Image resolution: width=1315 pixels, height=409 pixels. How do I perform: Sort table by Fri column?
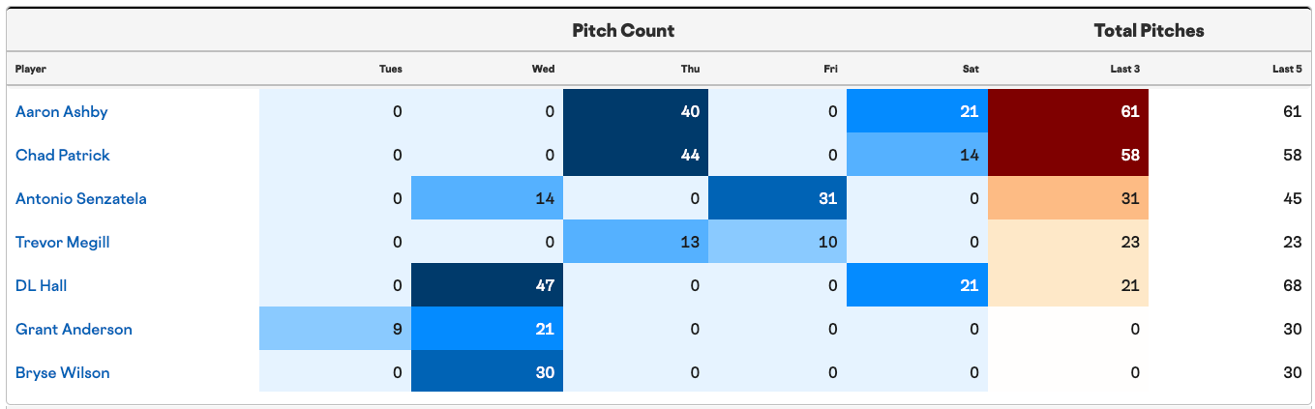click(831, 69)
